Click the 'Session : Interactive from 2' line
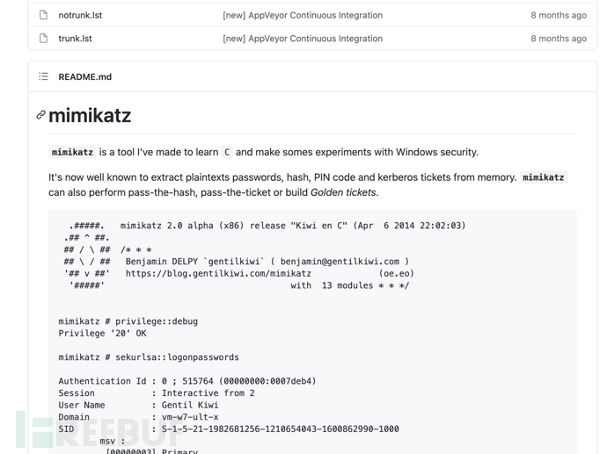607x454 pixels. click(x=157, y=393)
